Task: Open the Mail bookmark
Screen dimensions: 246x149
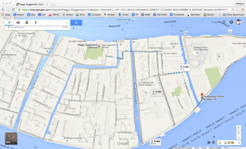Action: pos(31,14)
